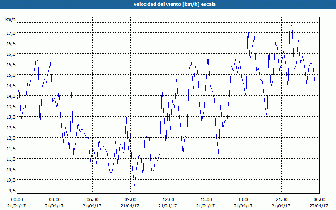Click the chart title 'Velocidad del viento [km/h] escala'

(x=174, y=4)
